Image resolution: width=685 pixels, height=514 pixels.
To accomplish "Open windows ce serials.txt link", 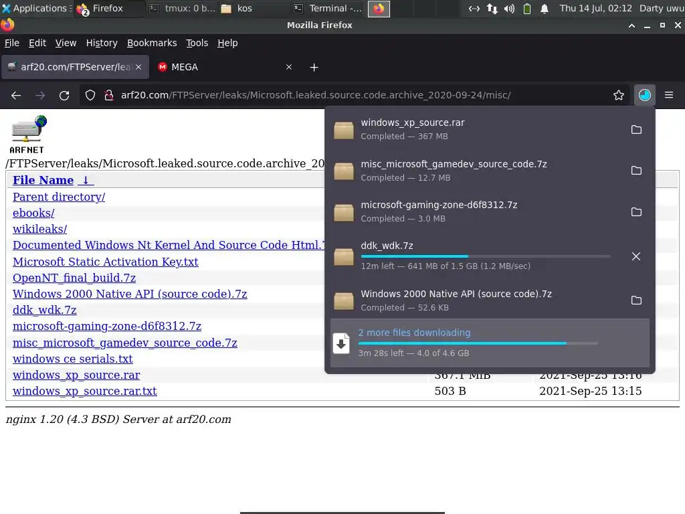I will (x=72, y=359).
